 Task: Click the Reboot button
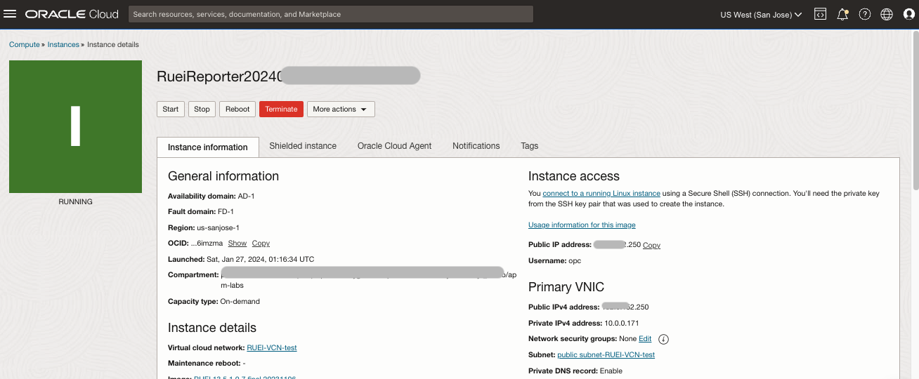point(237,109)
